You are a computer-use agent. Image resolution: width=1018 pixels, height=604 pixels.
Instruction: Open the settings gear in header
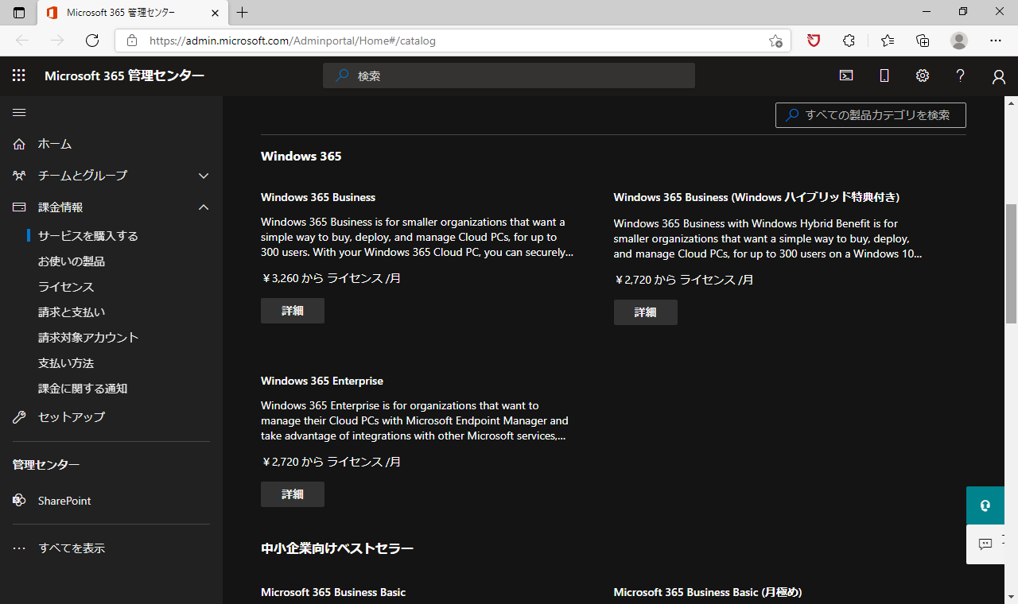point(923,75)
